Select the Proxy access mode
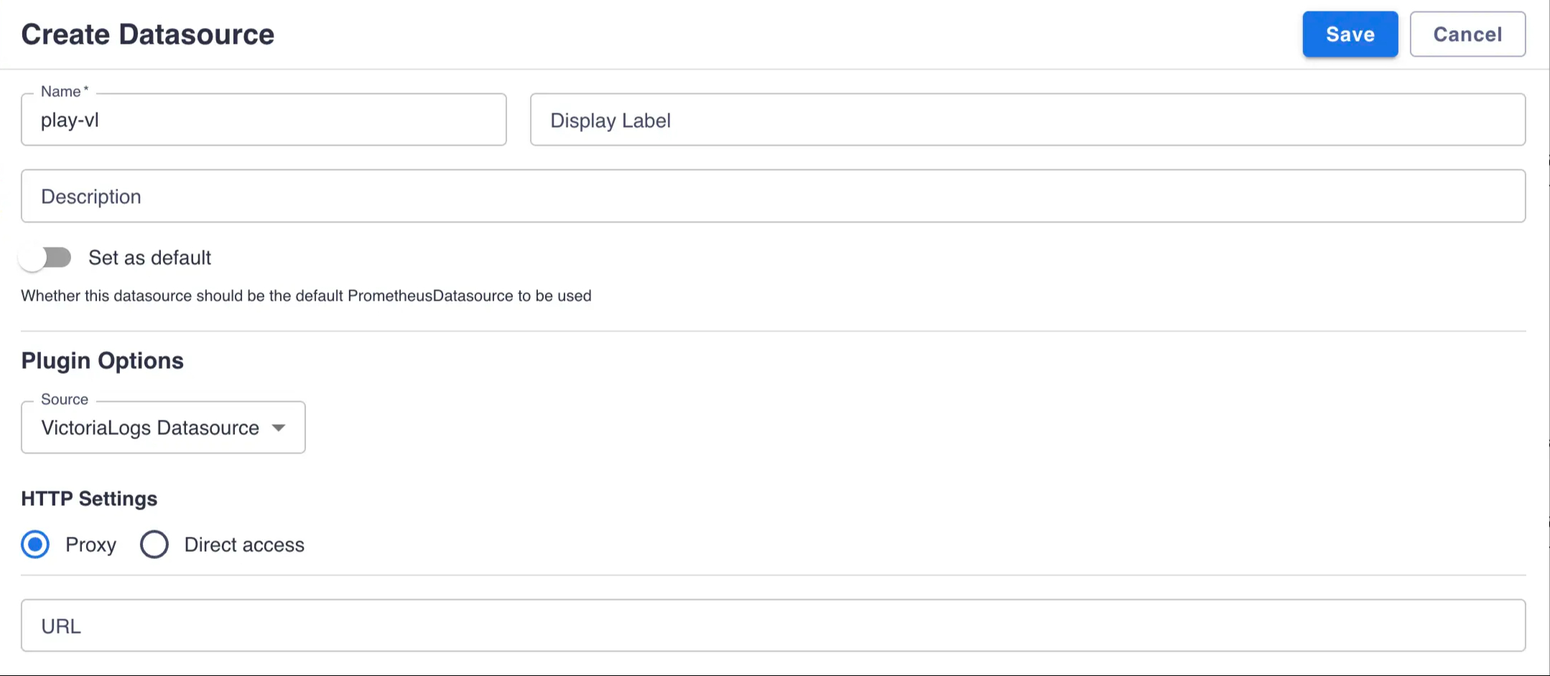This screenshot has width=1550, height=676. [34, 545]
